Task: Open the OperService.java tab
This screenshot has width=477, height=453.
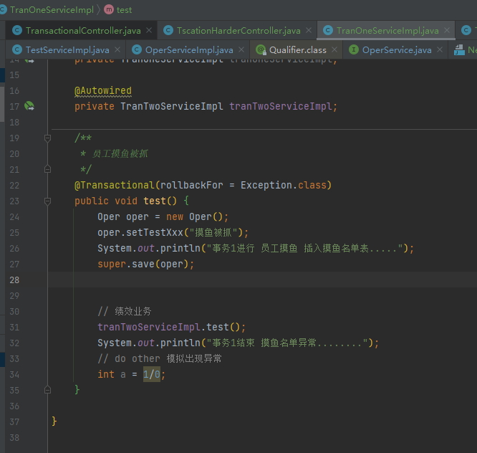Action: pos(397,49)
